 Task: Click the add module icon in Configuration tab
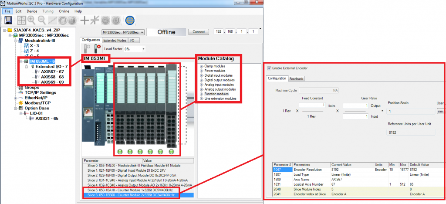(88, 49)
